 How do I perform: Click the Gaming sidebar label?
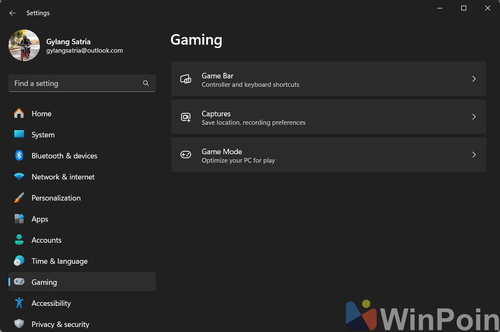click(44, 282)
